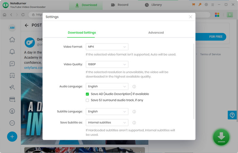
Task: Open More ellipsis icon in sidebar
Action: click(12, 123)
